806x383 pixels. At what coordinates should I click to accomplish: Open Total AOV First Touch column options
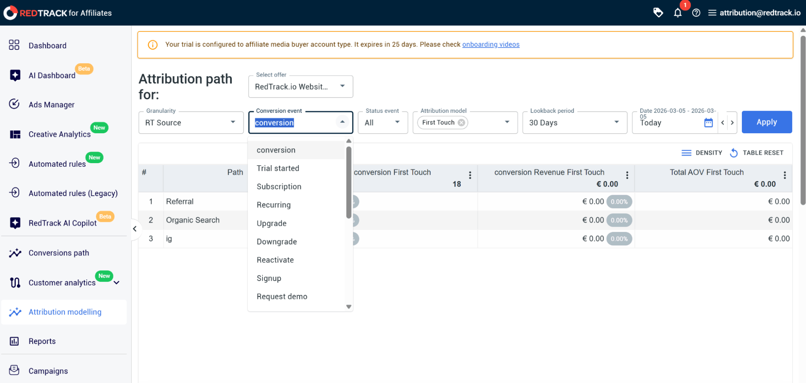pos(785,175)
